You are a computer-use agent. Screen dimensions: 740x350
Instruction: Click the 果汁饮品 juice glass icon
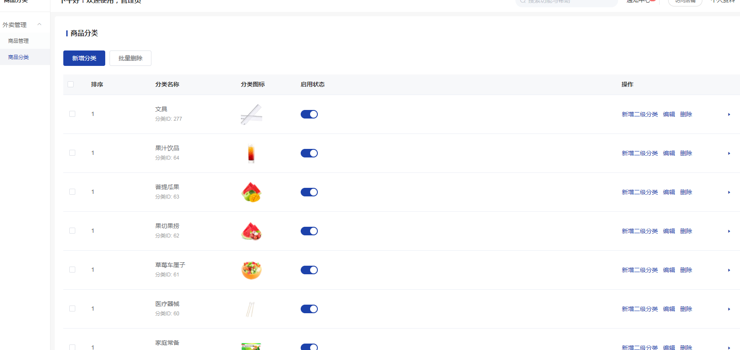[x=251, y=153]
